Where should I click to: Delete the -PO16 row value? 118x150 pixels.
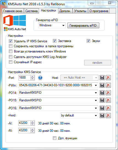click(x=108, y=108)
